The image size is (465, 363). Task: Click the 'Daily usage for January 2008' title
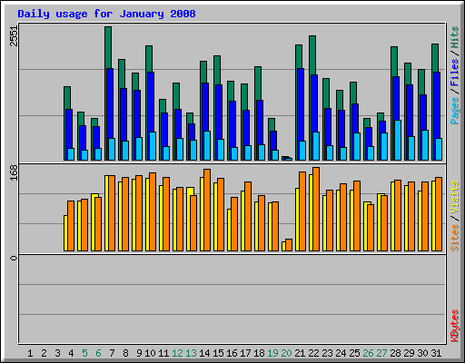tap(106, 14)
